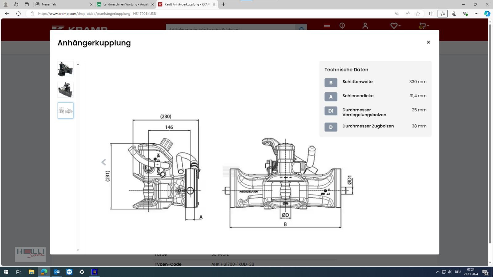The width and height of the screenshot is (493, 277).
Task: Open browser zoom control in address bar
Action: [397, 14]
